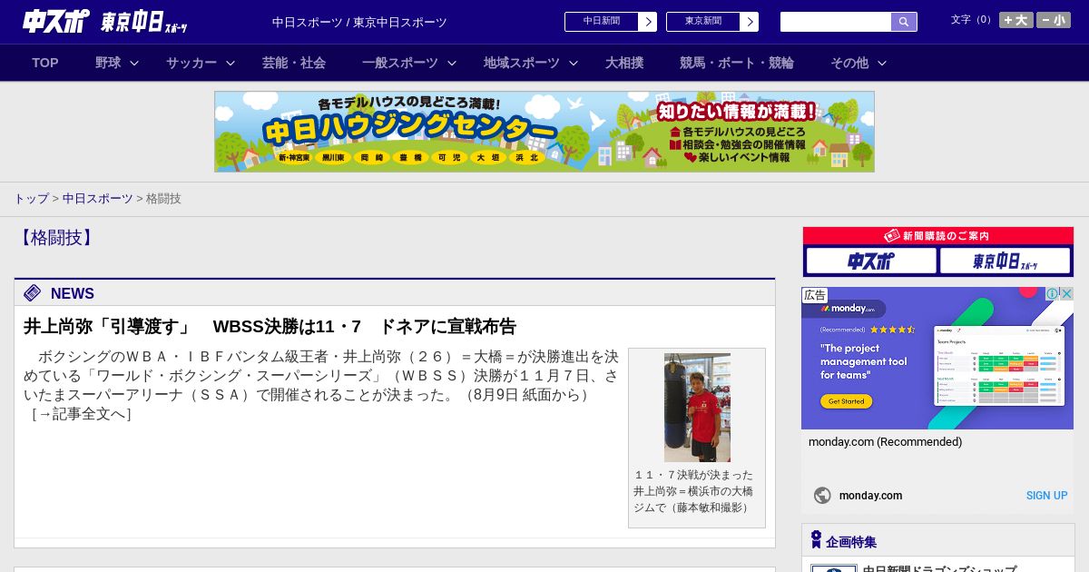Click the 格闘技 breadcrumb text

tap(163, 198)
